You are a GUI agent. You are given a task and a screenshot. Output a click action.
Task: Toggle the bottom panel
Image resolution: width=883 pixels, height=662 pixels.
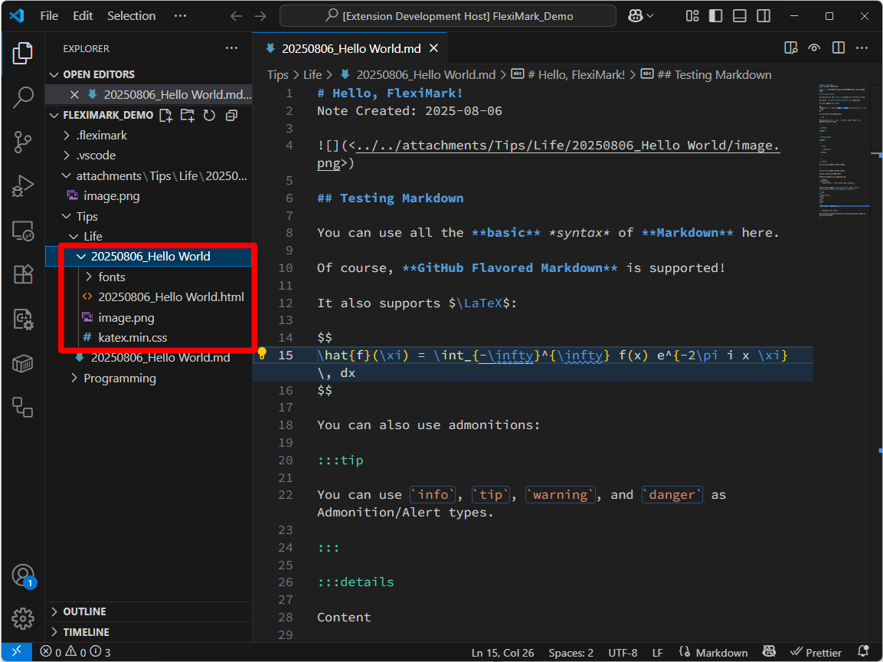[x=739, y=16]
